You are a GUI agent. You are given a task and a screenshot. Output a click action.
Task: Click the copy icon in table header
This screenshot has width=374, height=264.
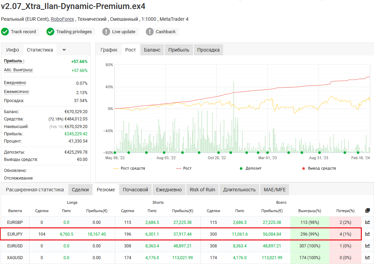367,210
